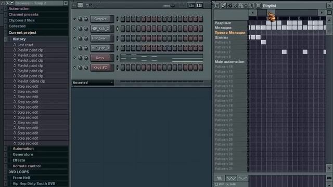Select the Playlist slice tool
Viewport: 333px width, 187px height.
pos(240,6)
